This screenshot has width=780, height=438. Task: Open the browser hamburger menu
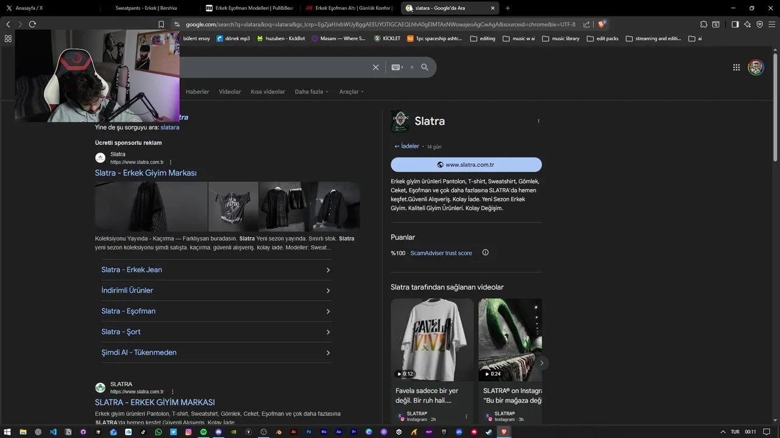772,24
